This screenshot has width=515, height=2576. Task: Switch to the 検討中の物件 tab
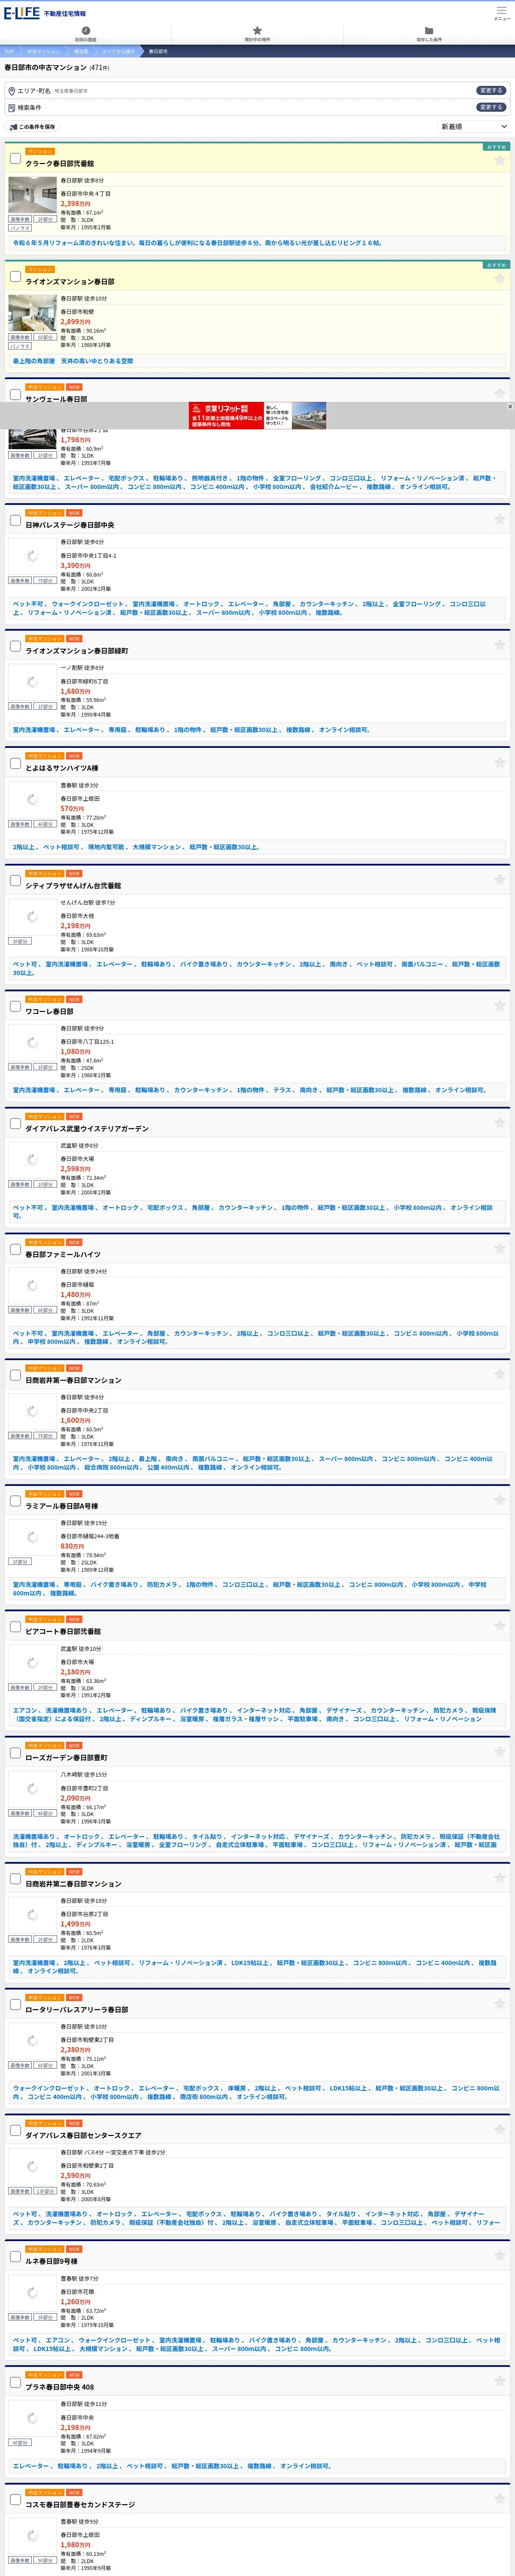point(257,34)
